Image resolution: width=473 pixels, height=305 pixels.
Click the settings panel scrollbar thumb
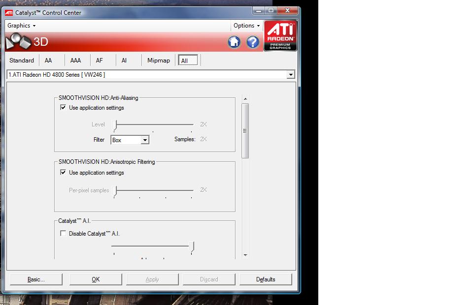pos(245,131)
